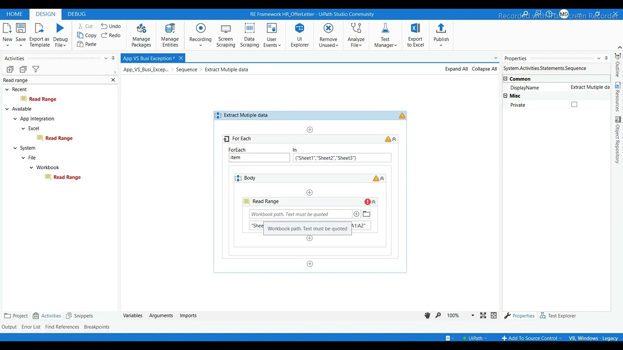Image resolution: width=623 pixels, height=350 pixels.
Task: Collapse the Read Range activity
Action: pos(373,202)
